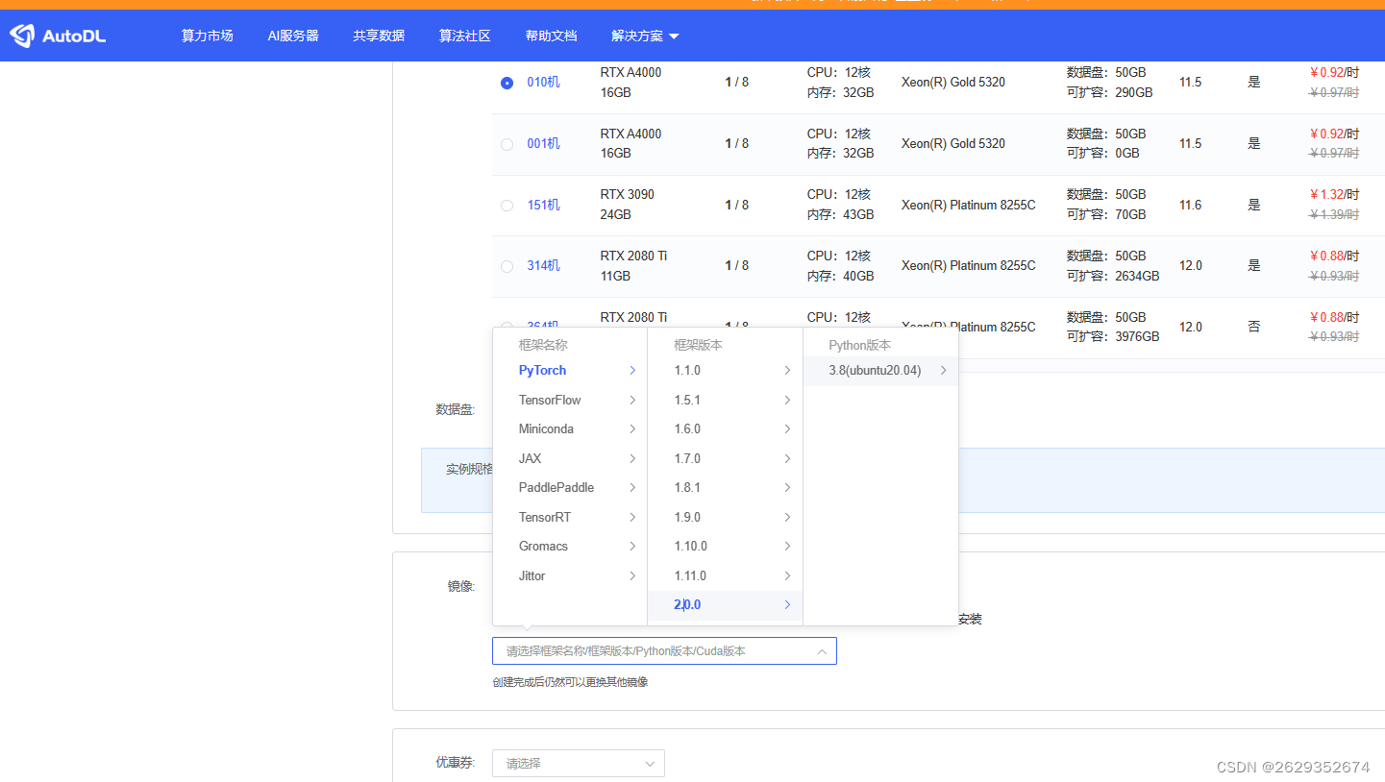This screenshot has width=1385, height=782.
Task: Expand version 1.1.0 chevron arrow
Action: [787, 371]
